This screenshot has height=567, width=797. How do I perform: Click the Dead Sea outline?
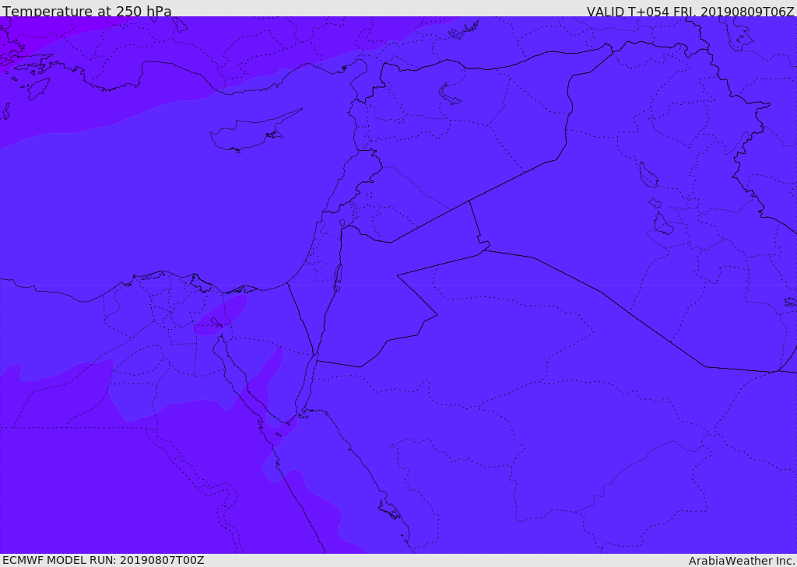click(x=338, y=278)
